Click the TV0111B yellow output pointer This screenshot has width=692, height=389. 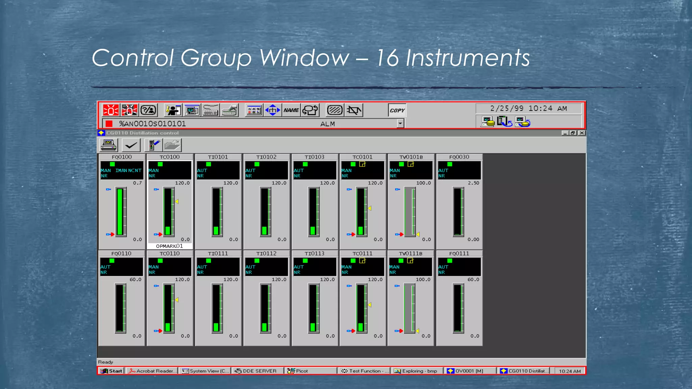418,331
